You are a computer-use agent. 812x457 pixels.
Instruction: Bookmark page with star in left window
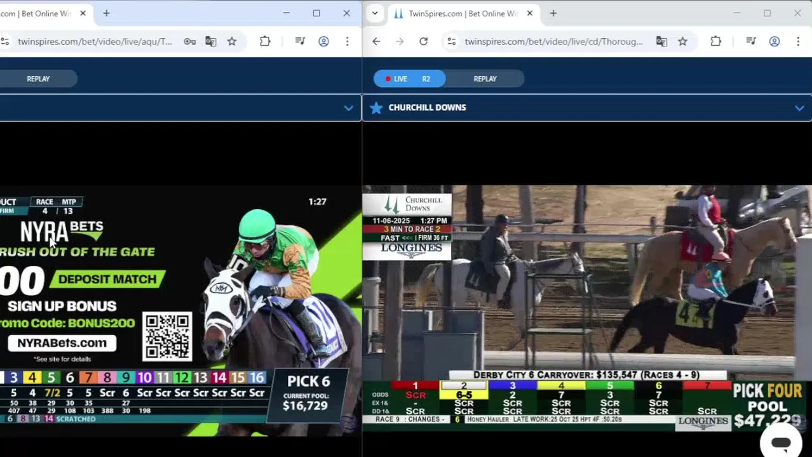[232, 41]
